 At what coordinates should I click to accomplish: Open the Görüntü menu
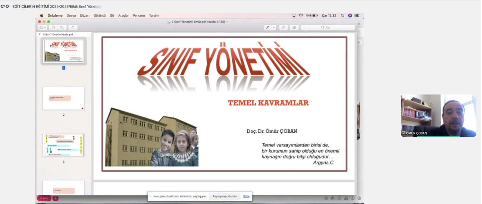[x=99, y=16]
